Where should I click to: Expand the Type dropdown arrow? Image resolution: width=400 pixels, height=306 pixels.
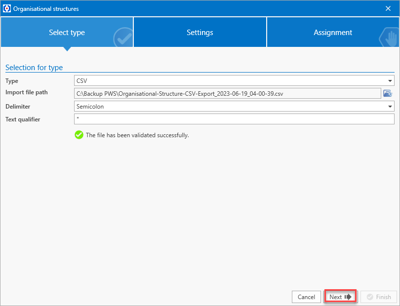[390, 81]
